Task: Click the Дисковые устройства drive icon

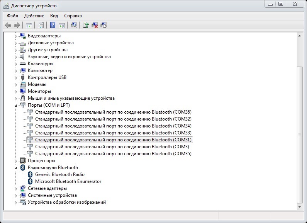Action: [23, 44]
